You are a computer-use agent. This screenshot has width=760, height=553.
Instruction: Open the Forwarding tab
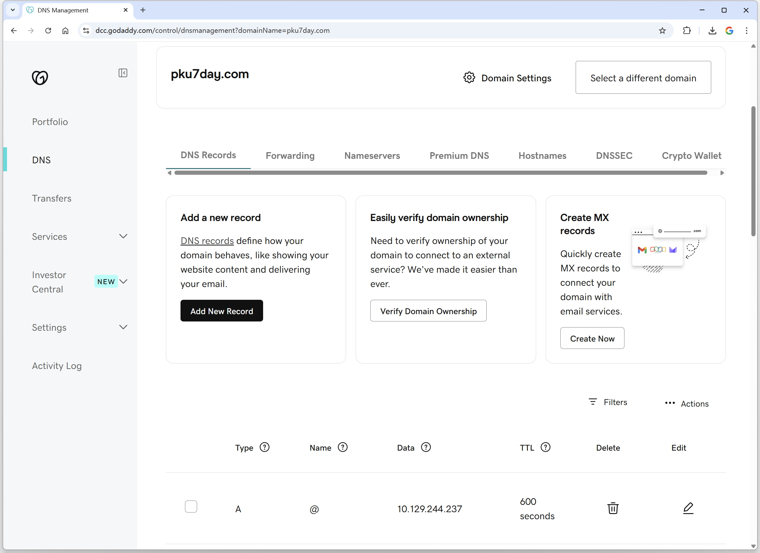pyautogui.click(x=290, y=156)
